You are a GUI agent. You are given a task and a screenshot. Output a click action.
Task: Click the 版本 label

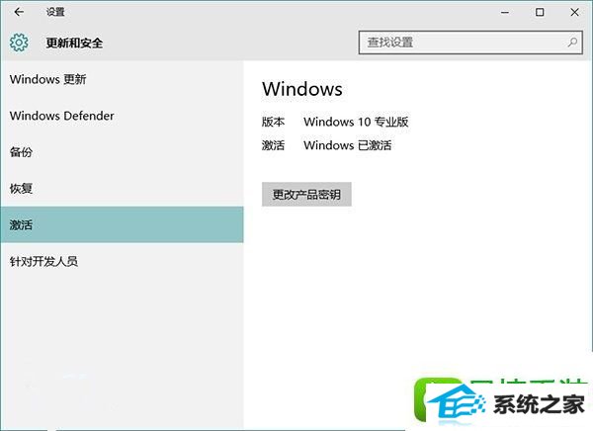click(x=273, y=122)
